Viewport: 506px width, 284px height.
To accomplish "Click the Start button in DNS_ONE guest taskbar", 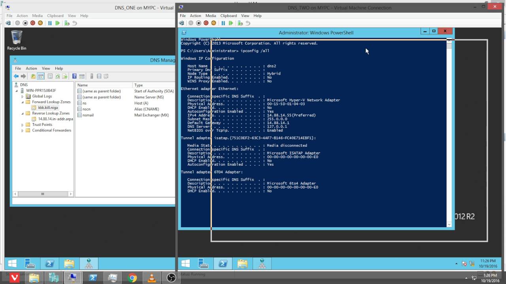I will point(12,263).
